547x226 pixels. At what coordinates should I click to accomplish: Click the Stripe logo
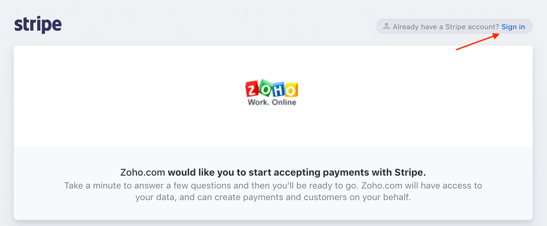click(x=38, y=25)
